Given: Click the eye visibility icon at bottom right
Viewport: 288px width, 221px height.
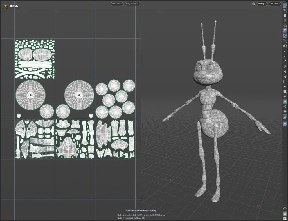Looking at the screenshot, I should coord(285,218).
